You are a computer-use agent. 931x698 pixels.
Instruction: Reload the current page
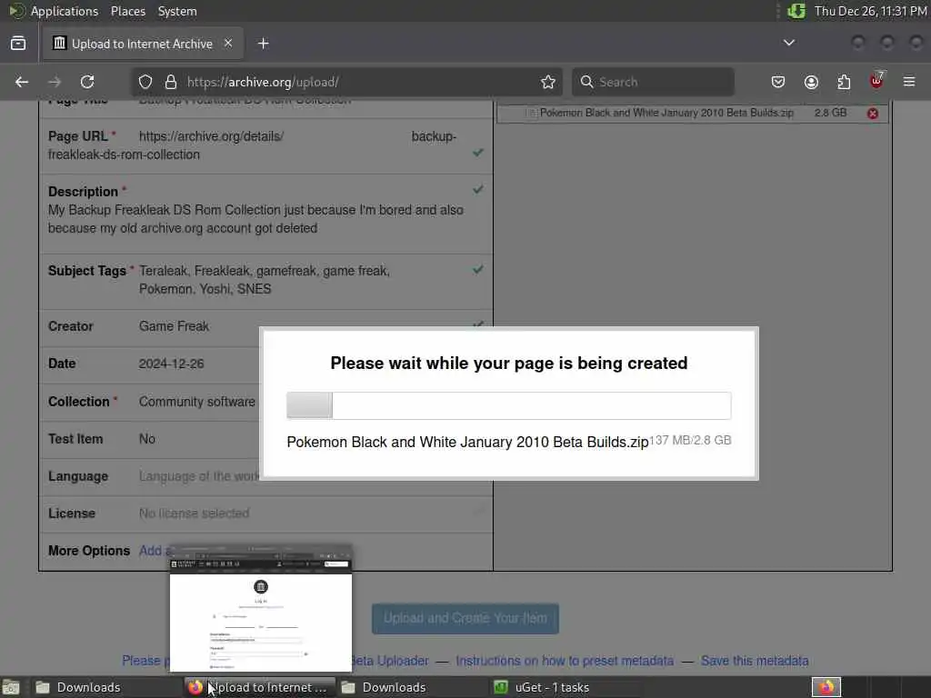click(87, 82)
